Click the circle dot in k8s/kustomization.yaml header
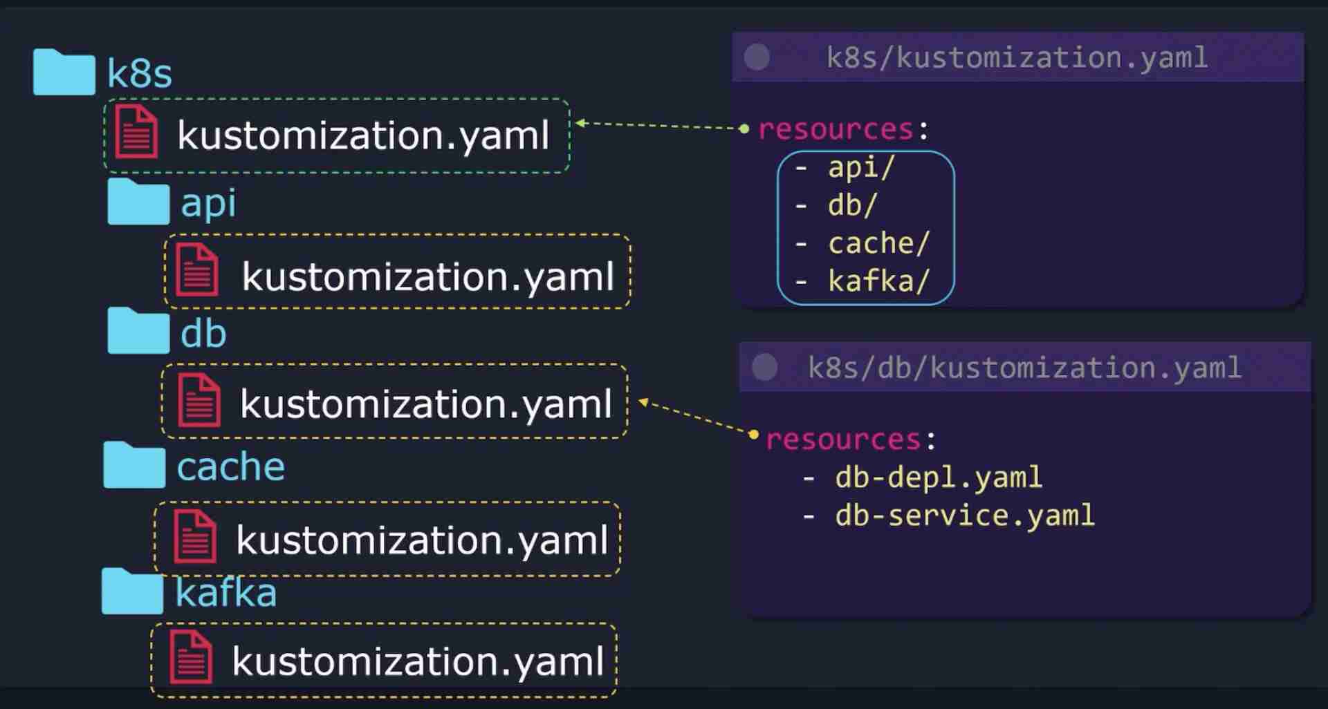The image size is (1328, 709). coord(757,57)
